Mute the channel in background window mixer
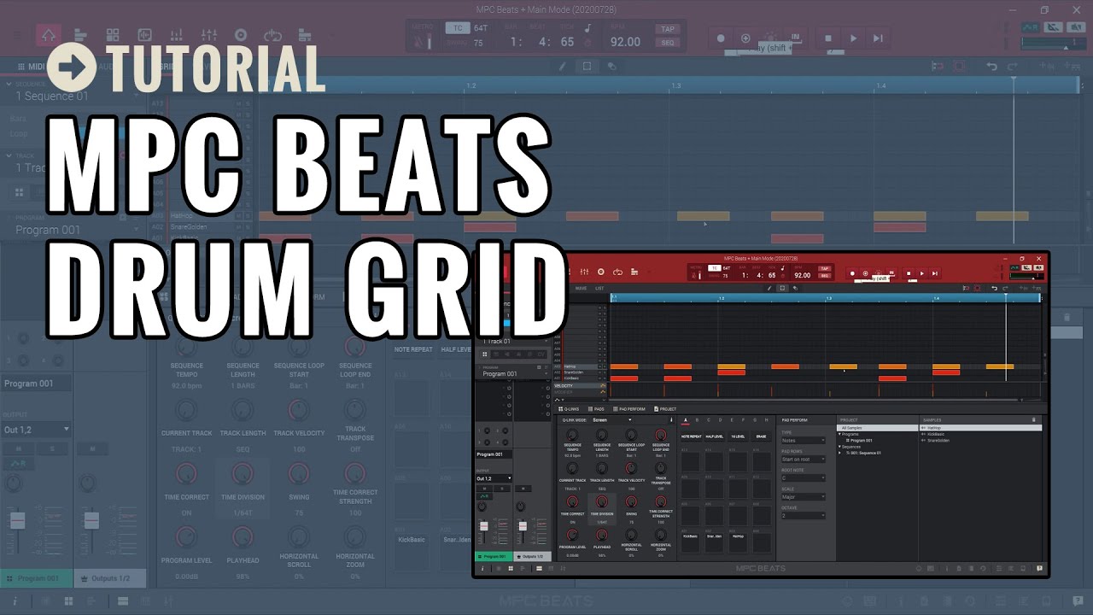The height and width of the screenshot is (615, 1093). click(19, 448)
